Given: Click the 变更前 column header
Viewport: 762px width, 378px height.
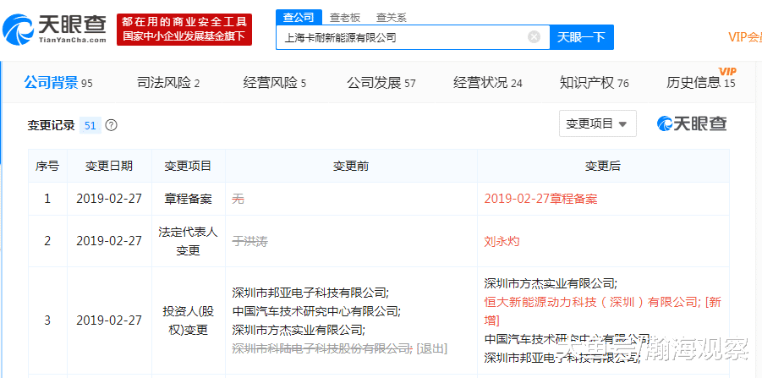Looking at the screenshot, I should point(351,166).
